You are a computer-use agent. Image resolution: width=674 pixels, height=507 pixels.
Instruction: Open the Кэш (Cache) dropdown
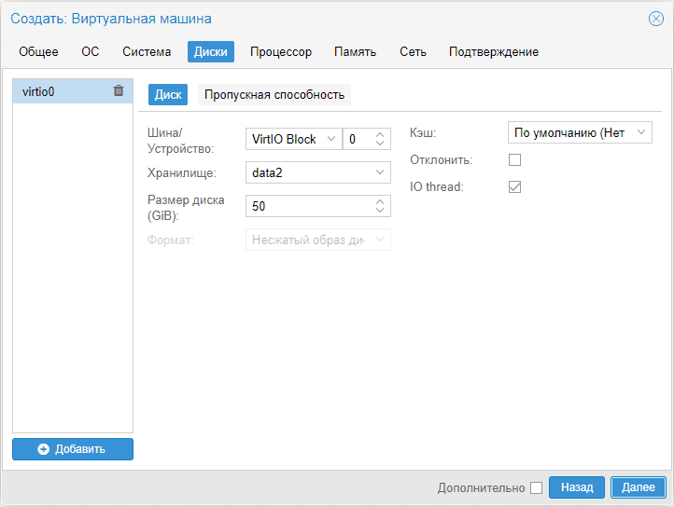tap(641, 132)
